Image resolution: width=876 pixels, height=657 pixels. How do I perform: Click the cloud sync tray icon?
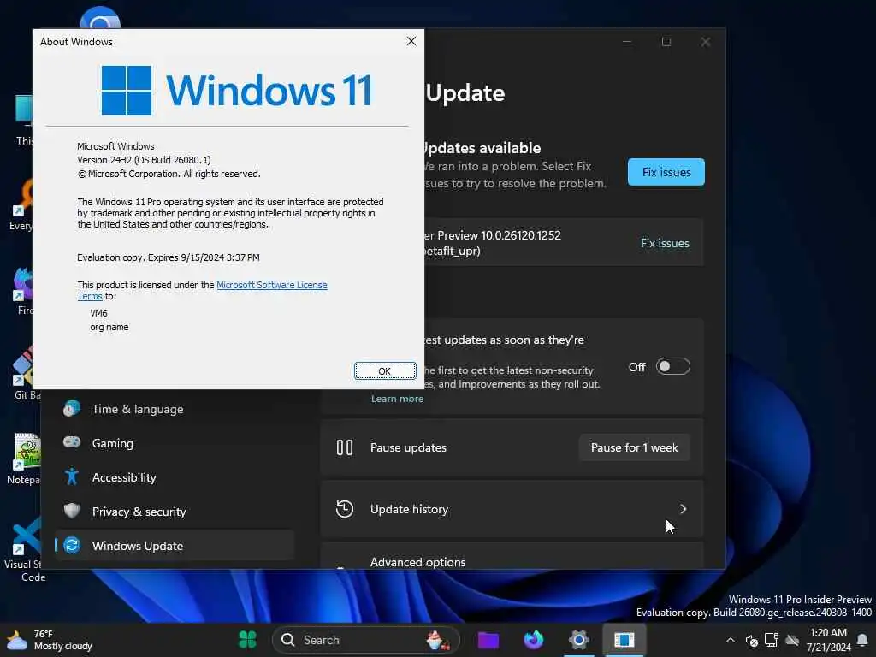click(x=792, y=640)
